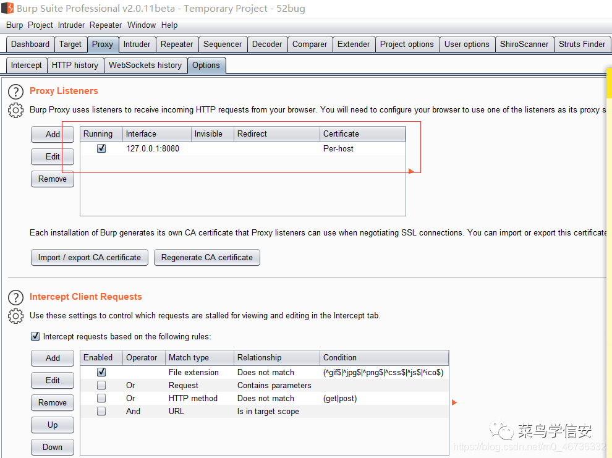Enable the HTTP method rule checkbox
612x458 pixels.
pyautogui.click(x=101, y=398)
